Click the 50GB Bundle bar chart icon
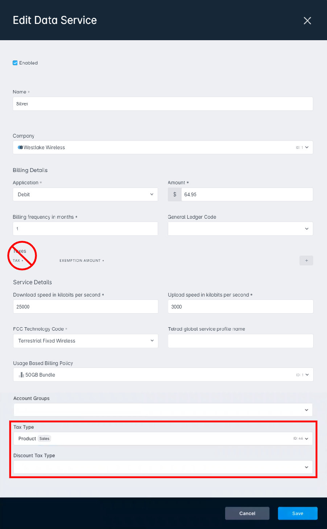 21,375
